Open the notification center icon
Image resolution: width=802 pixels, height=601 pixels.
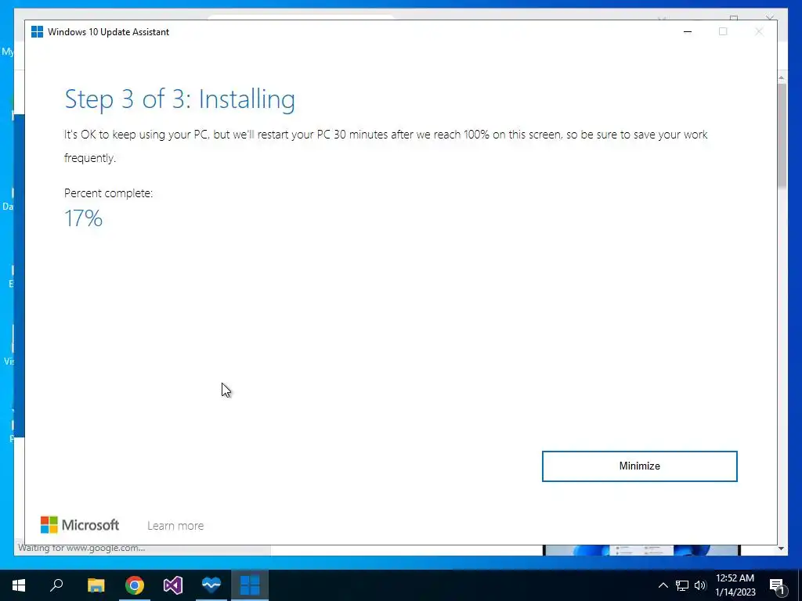click(x=778, y=585)
